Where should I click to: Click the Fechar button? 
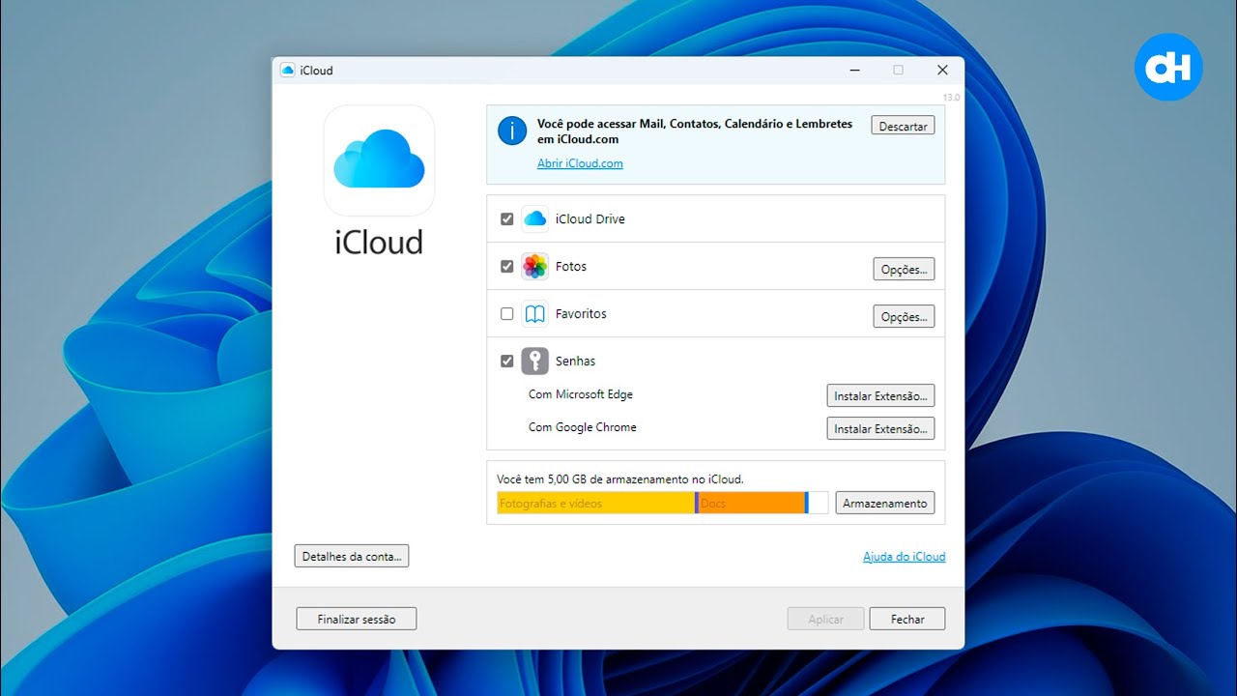click(x=906, y=619)
